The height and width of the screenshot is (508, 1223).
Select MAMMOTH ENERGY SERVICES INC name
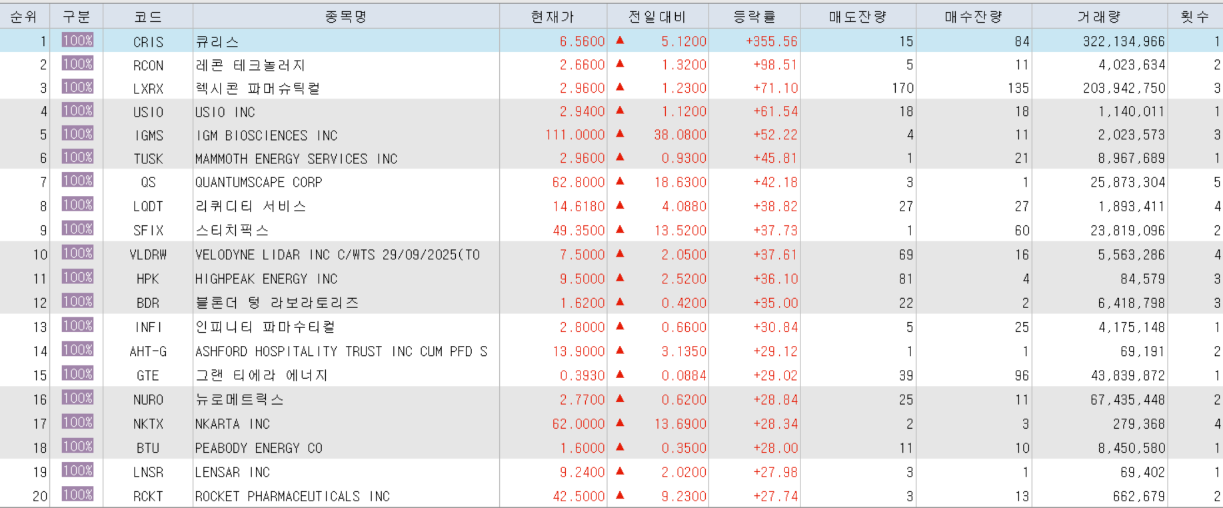tap(297, 159)
